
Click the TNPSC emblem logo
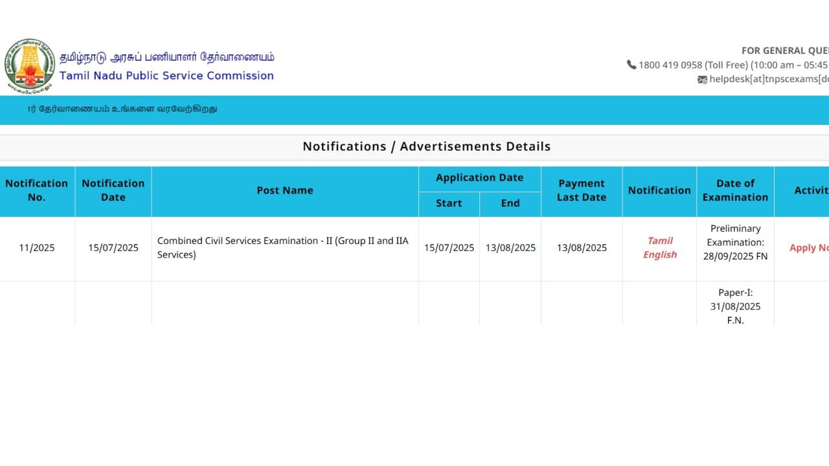[x=29, y=65]
